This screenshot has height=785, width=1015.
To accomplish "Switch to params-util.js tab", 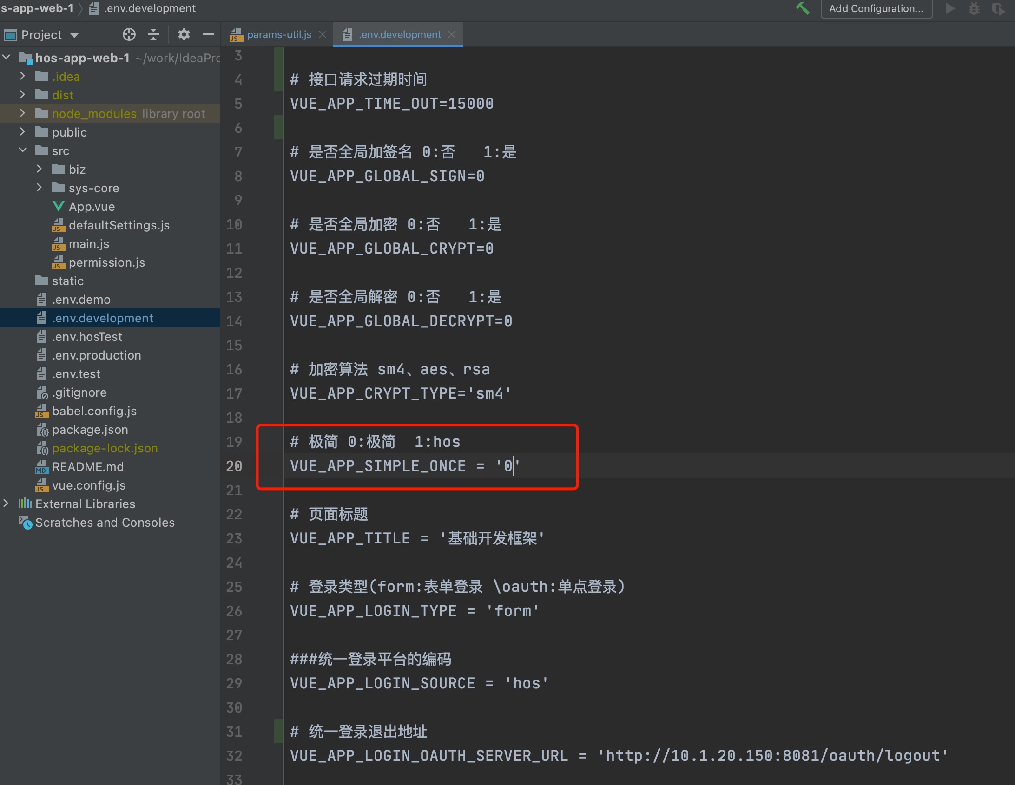I will point(279,34).
